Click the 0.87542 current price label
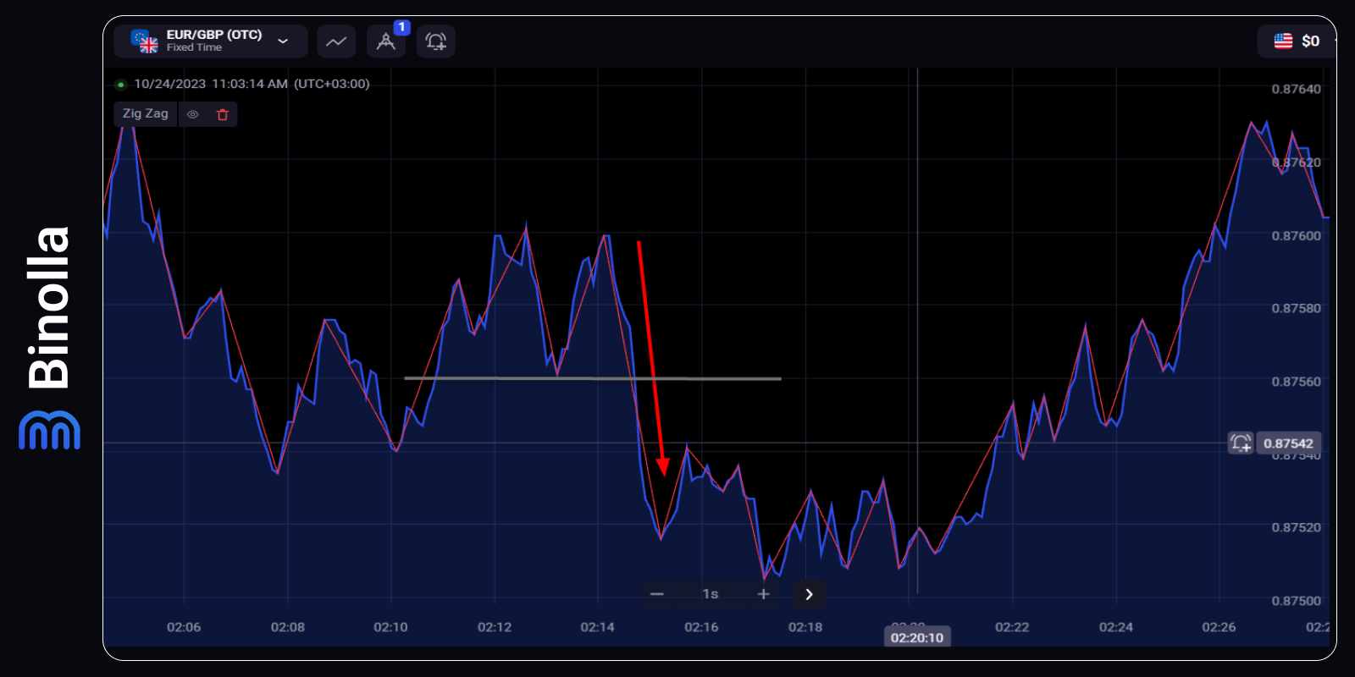This screenshot has width=1355, height=677. (x=1288, y=443)
